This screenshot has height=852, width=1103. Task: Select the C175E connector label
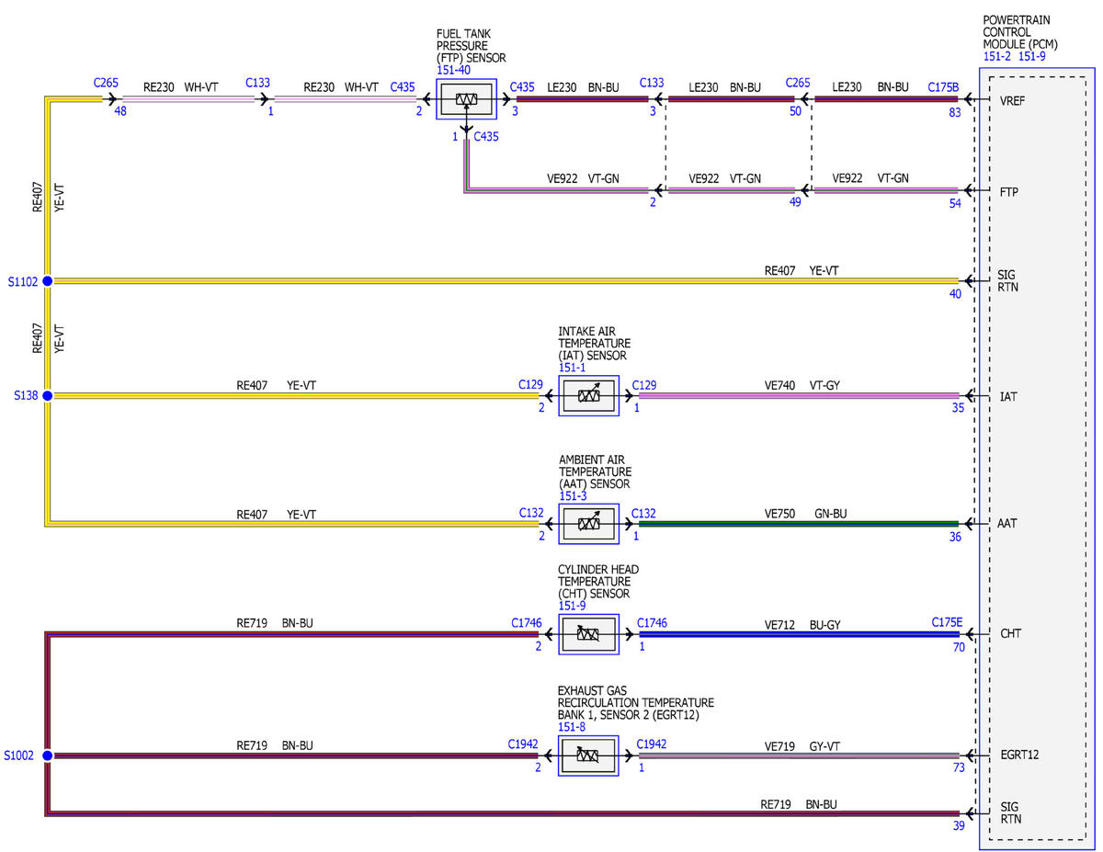[x=947, y=622]
